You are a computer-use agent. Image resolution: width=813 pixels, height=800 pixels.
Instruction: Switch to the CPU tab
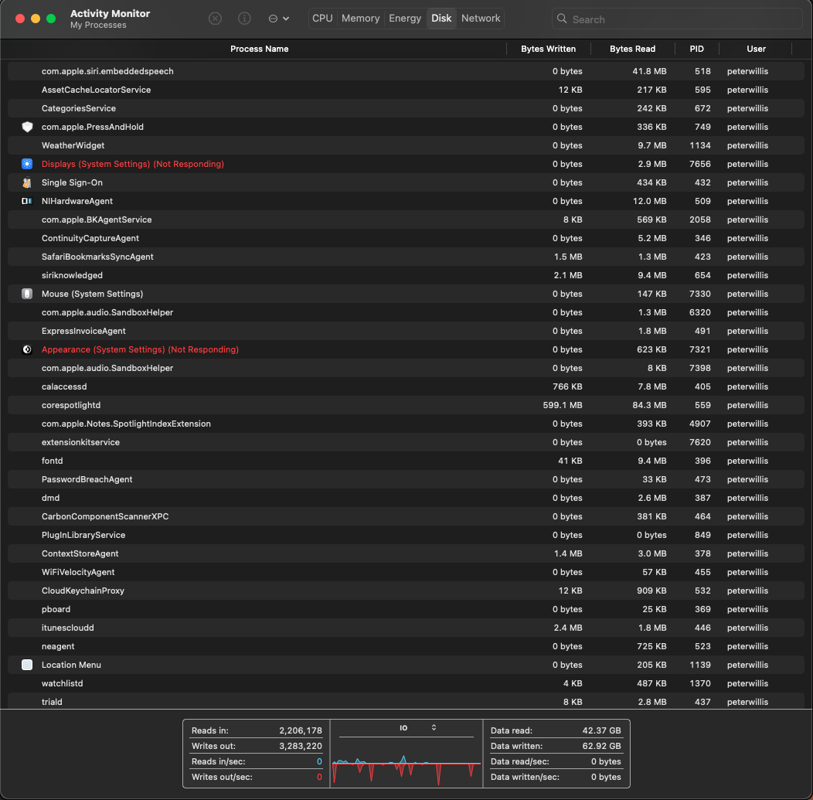(x=322, y=18)
